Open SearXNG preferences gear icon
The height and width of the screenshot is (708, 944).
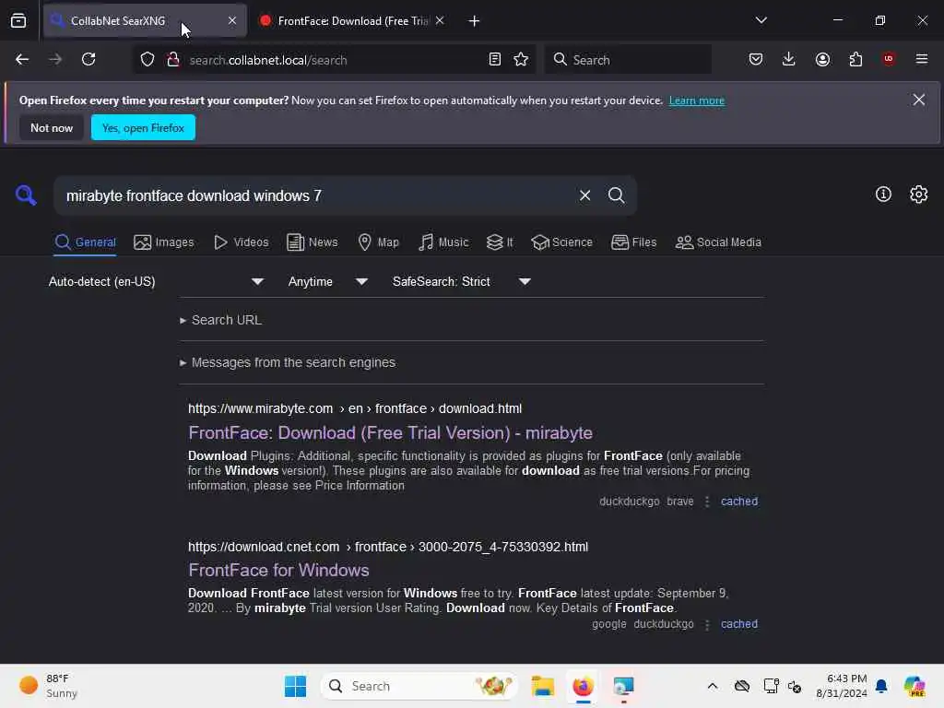point(918,194)
